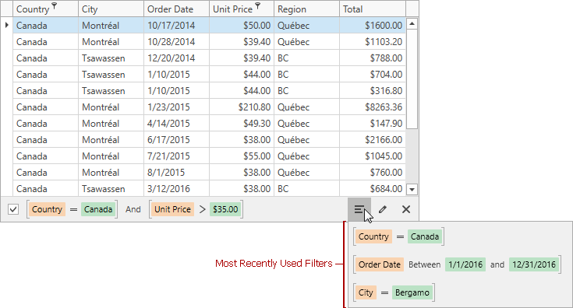Screen dimensions: 573x308
Task: Click the Country column filter icon
Action: [54, 5]
